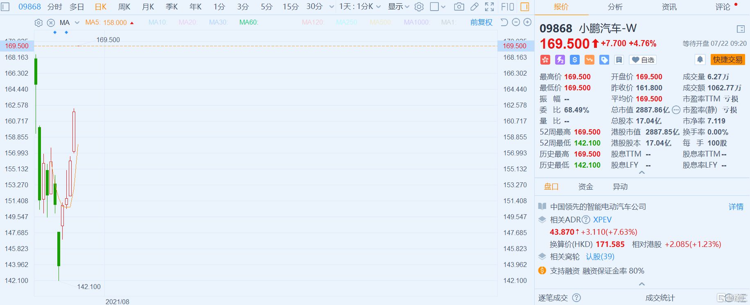Open the XPEV related ADR link
750x305 pixels.
603,220
